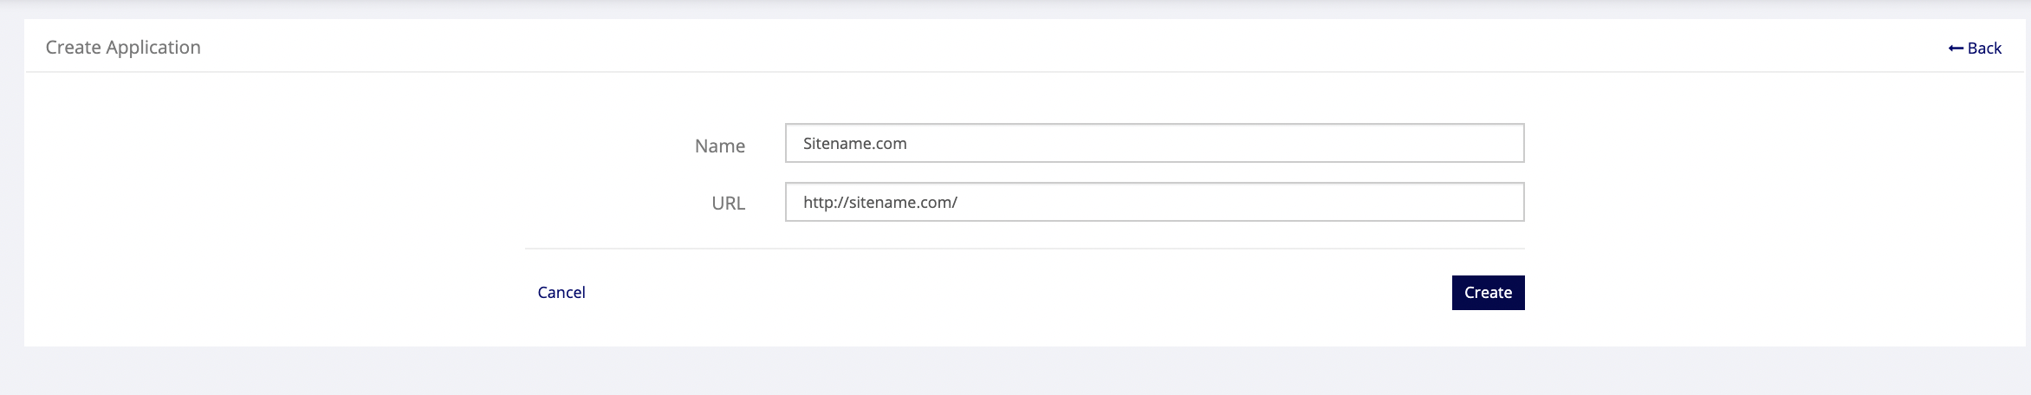Click the header bar of Create Application panel
The image size is (2031, 395).
(x=1024, y=47)
